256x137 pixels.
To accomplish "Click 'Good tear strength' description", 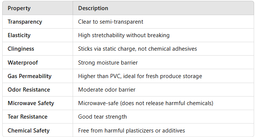I will point(102,117).
